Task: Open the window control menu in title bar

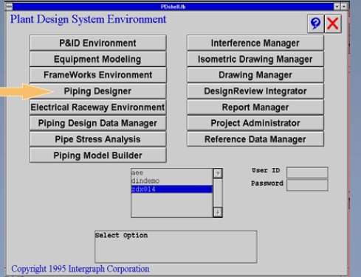Action: pyautogui.click(x=9, y=7)
